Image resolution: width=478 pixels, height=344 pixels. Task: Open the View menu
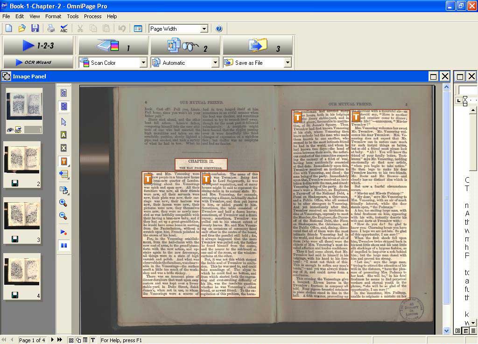coord(35,16)
